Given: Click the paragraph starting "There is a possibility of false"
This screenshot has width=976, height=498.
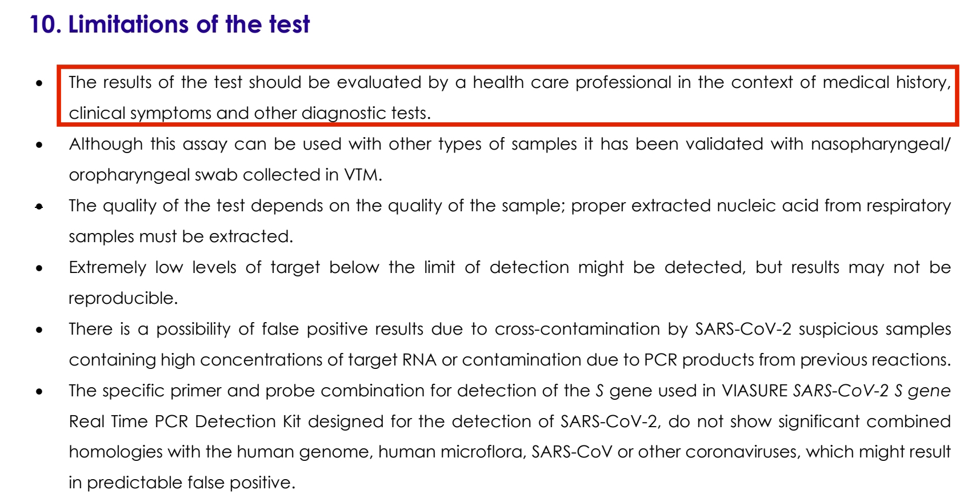Looking at the screenshot, I should [509, 344].
